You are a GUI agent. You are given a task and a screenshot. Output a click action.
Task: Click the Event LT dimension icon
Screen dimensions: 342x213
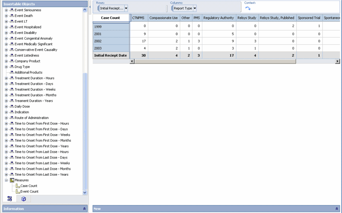tap(12, 21)
